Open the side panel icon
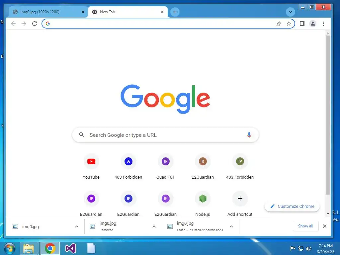The width and height of the screenshot is (340, 255). 302,24
